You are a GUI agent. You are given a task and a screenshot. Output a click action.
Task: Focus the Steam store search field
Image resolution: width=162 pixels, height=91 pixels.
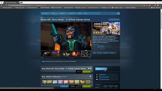coord(109,13)
